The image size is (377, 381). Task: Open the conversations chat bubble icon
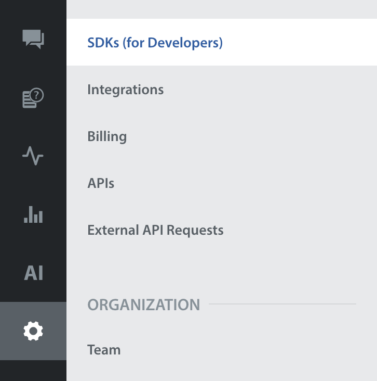click(33, 39)
